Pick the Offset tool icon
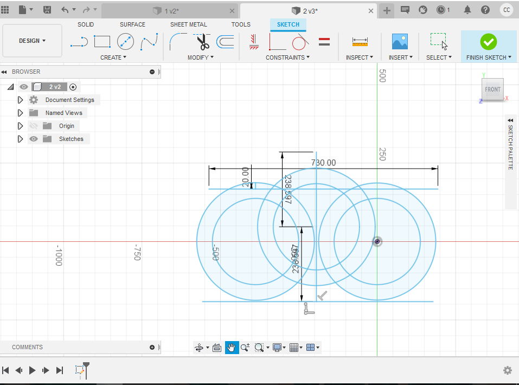 point(225,42)
